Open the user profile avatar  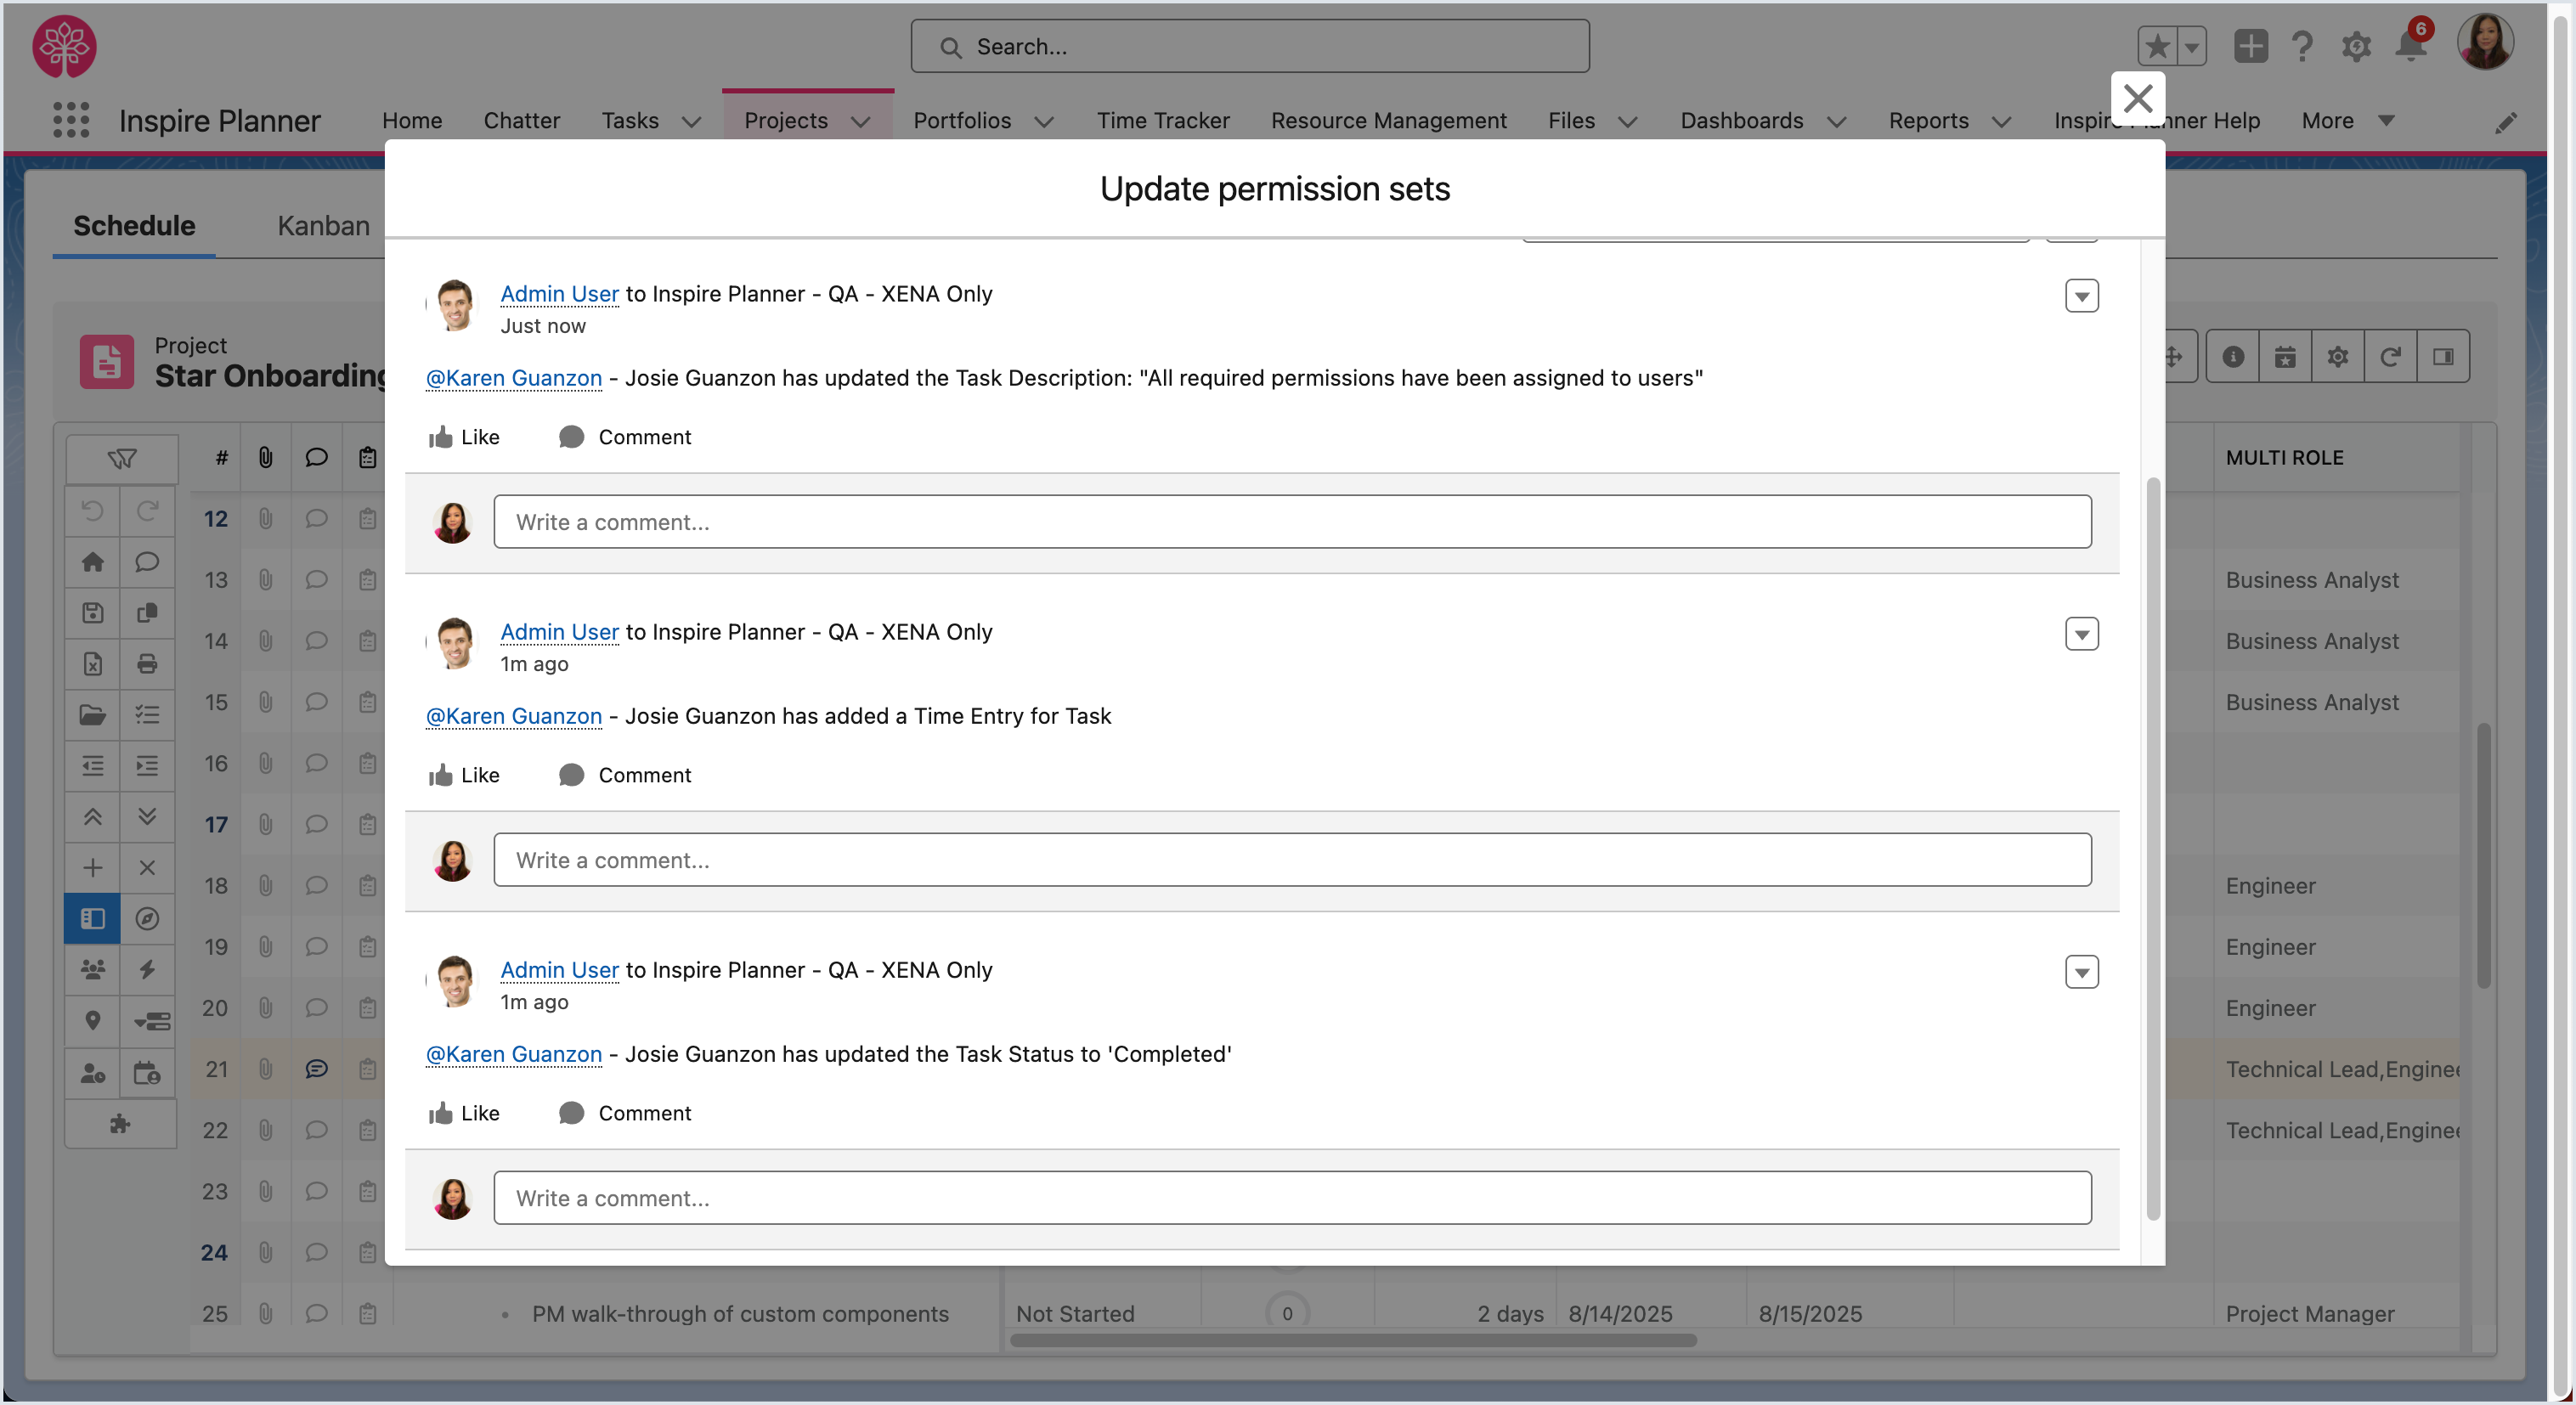click(x=2485, y=42)
